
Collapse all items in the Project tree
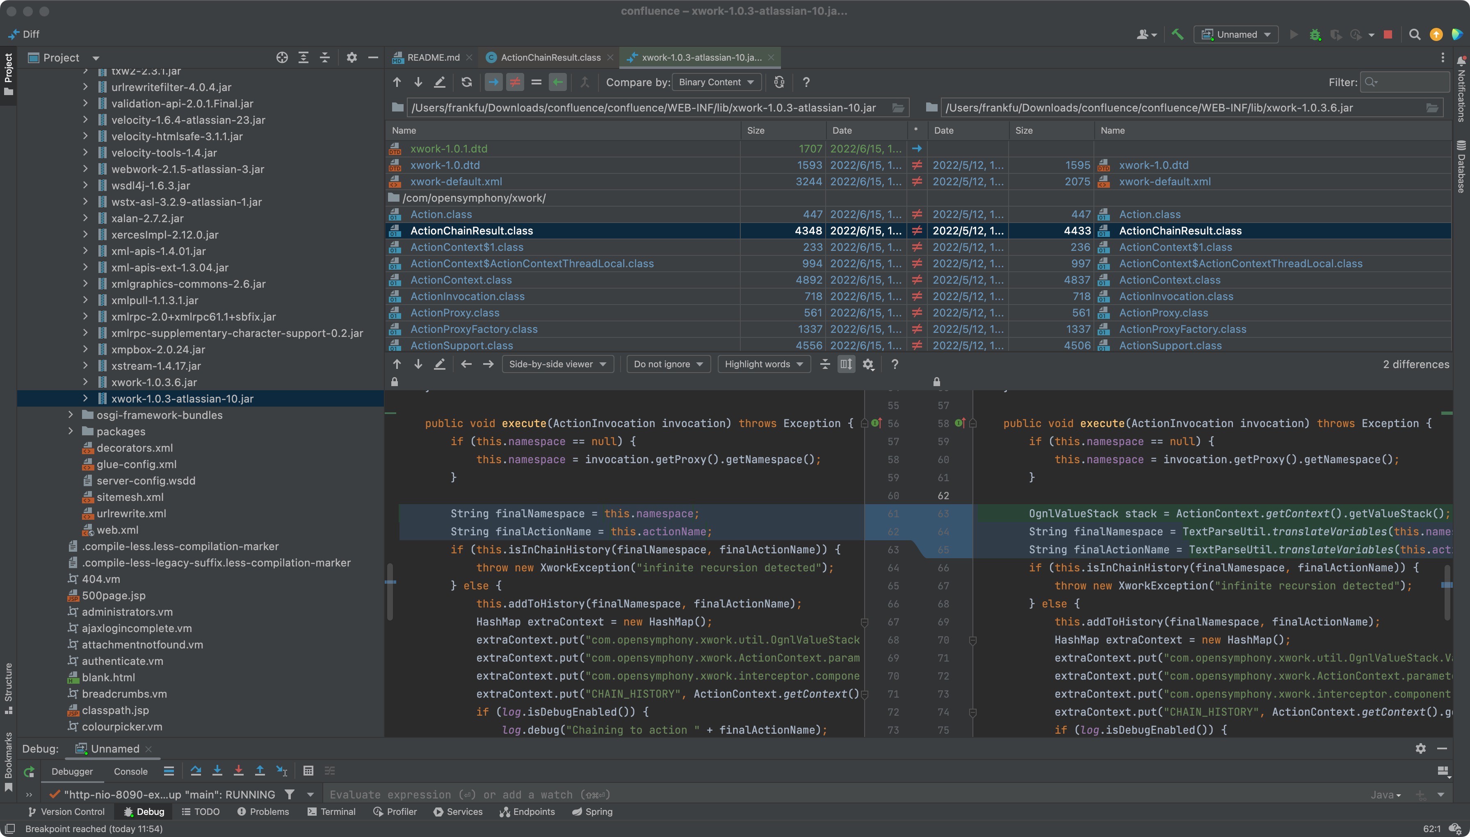[x=324, y=57]
